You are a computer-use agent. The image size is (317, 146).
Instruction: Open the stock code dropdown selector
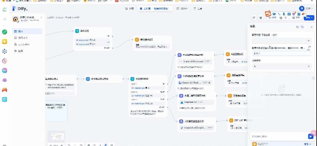click(x=281, y=41)
